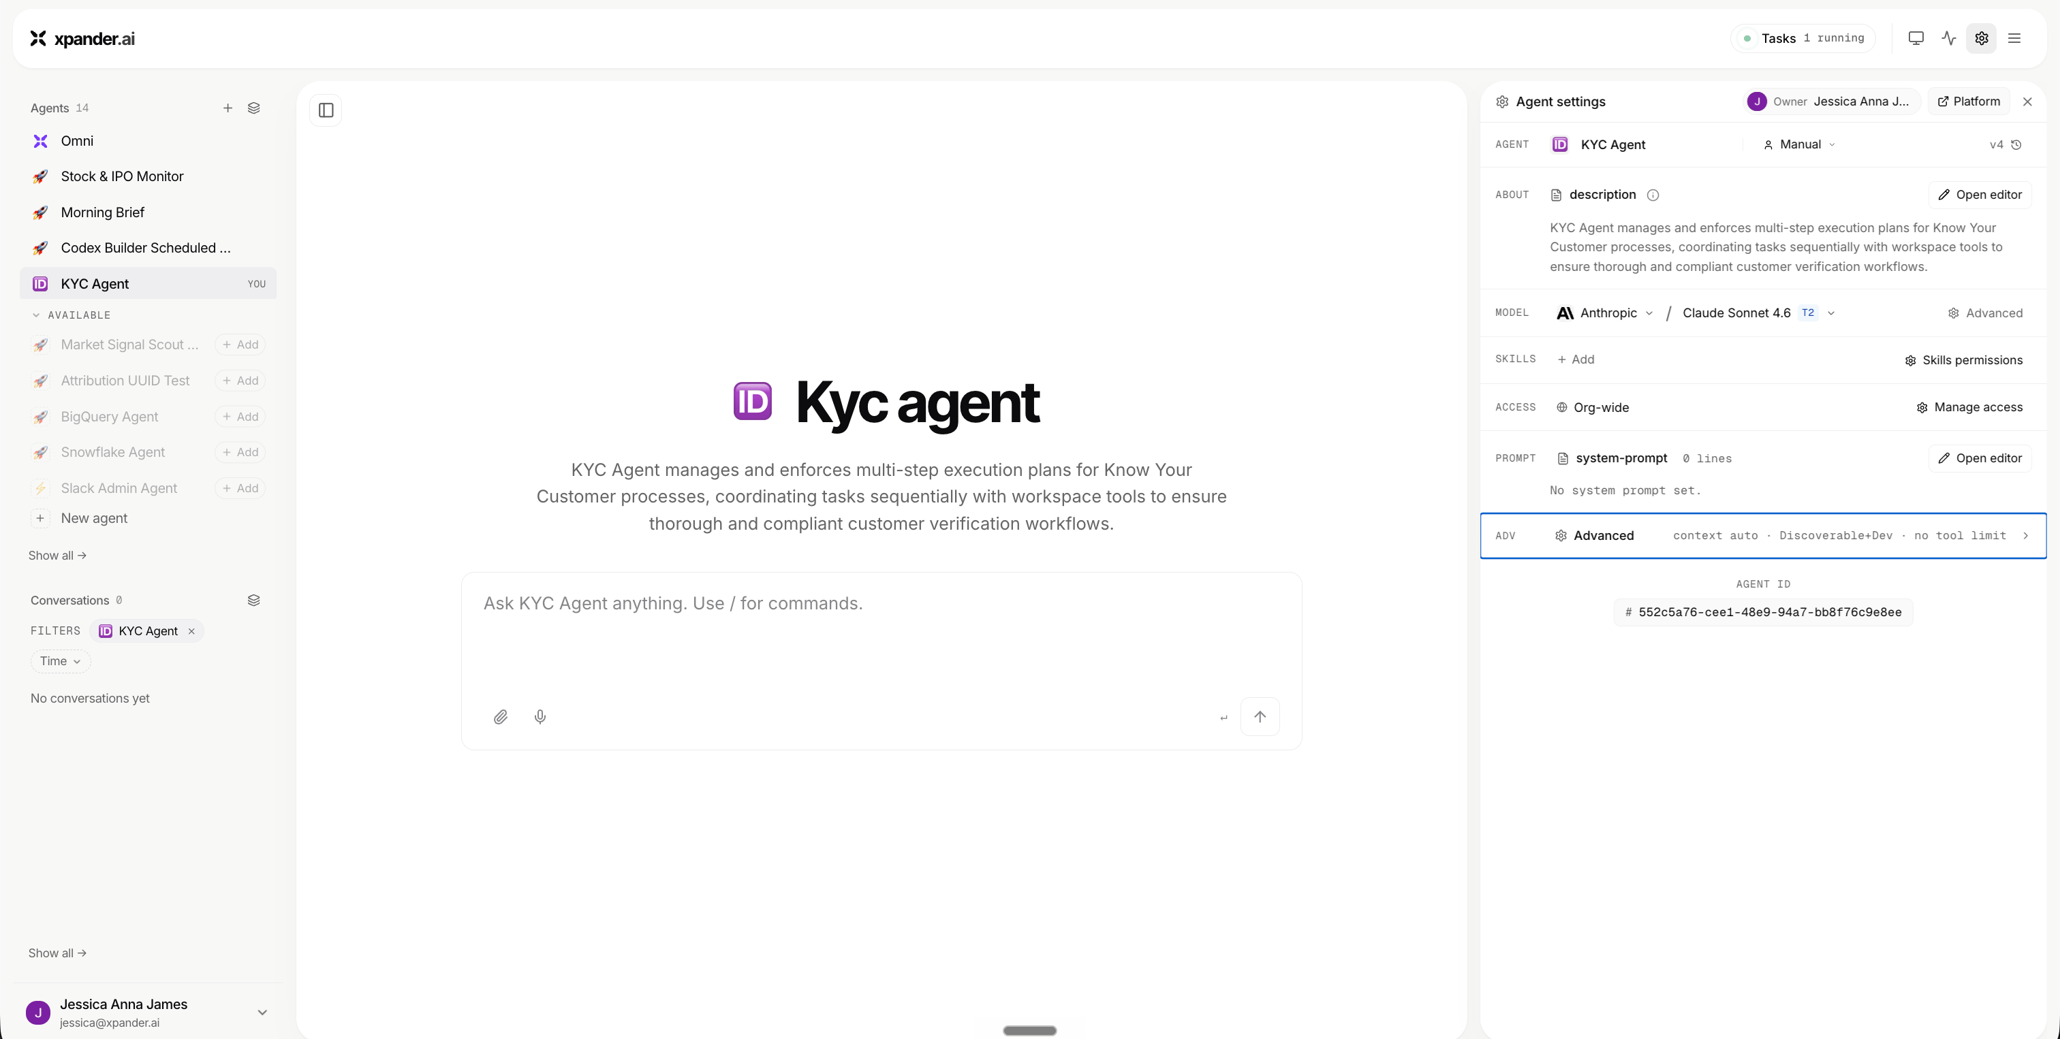Open Manage access
2060x1039 pixels.
[1969, 408]
